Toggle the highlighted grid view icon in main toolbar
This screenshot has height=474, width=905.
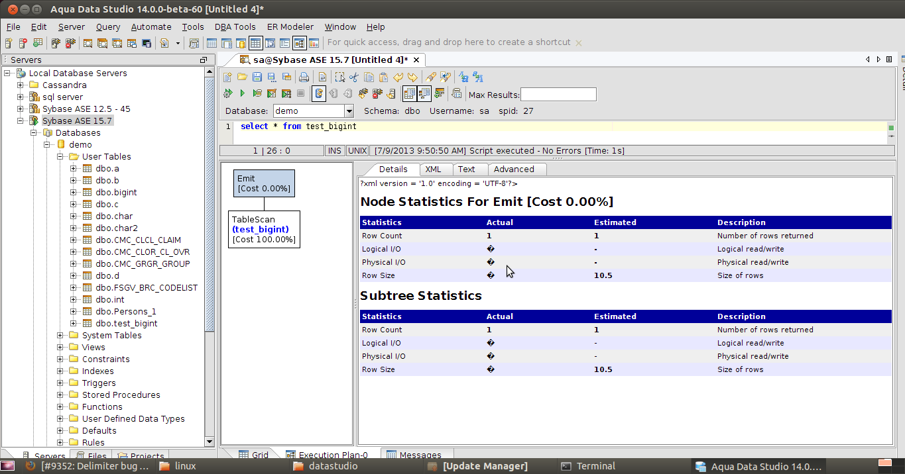[x=255, y=43]
